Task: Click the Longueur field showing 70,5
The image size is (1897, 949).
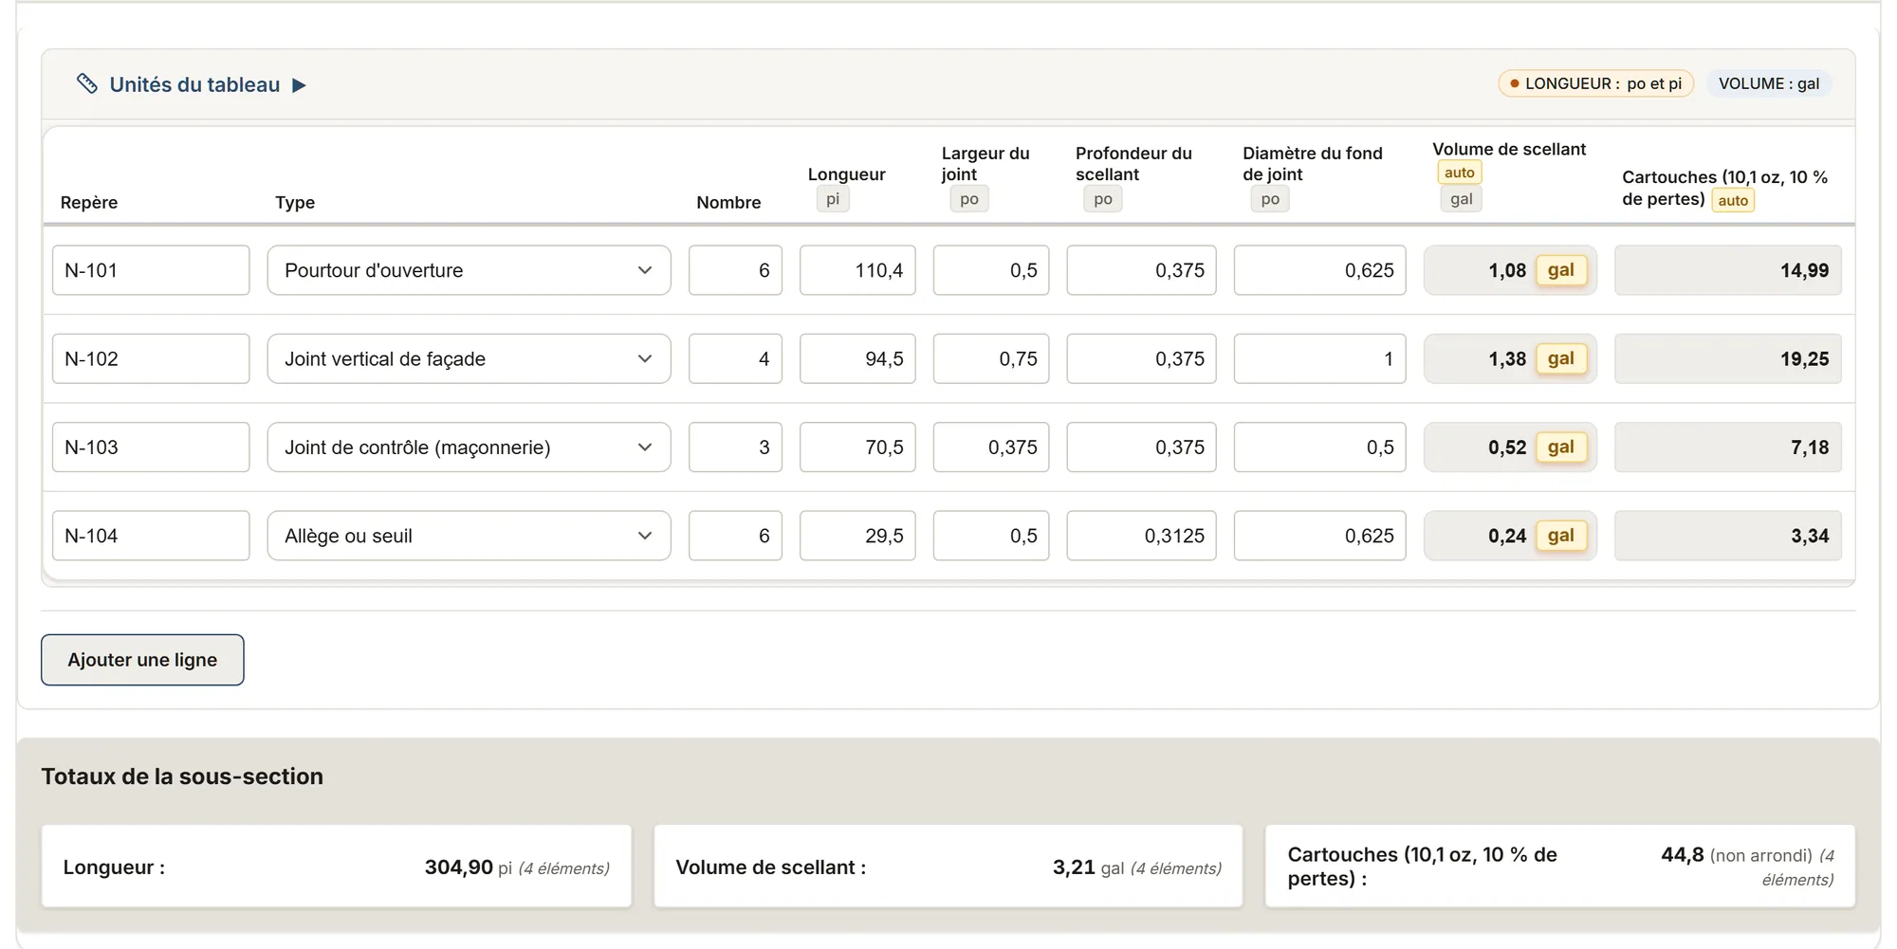Action: 857,447
